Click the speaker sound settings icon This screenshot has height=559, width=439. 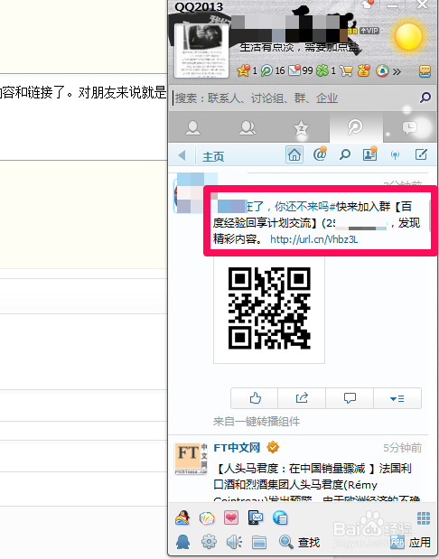pyautogui.click(x=234, y=542)
